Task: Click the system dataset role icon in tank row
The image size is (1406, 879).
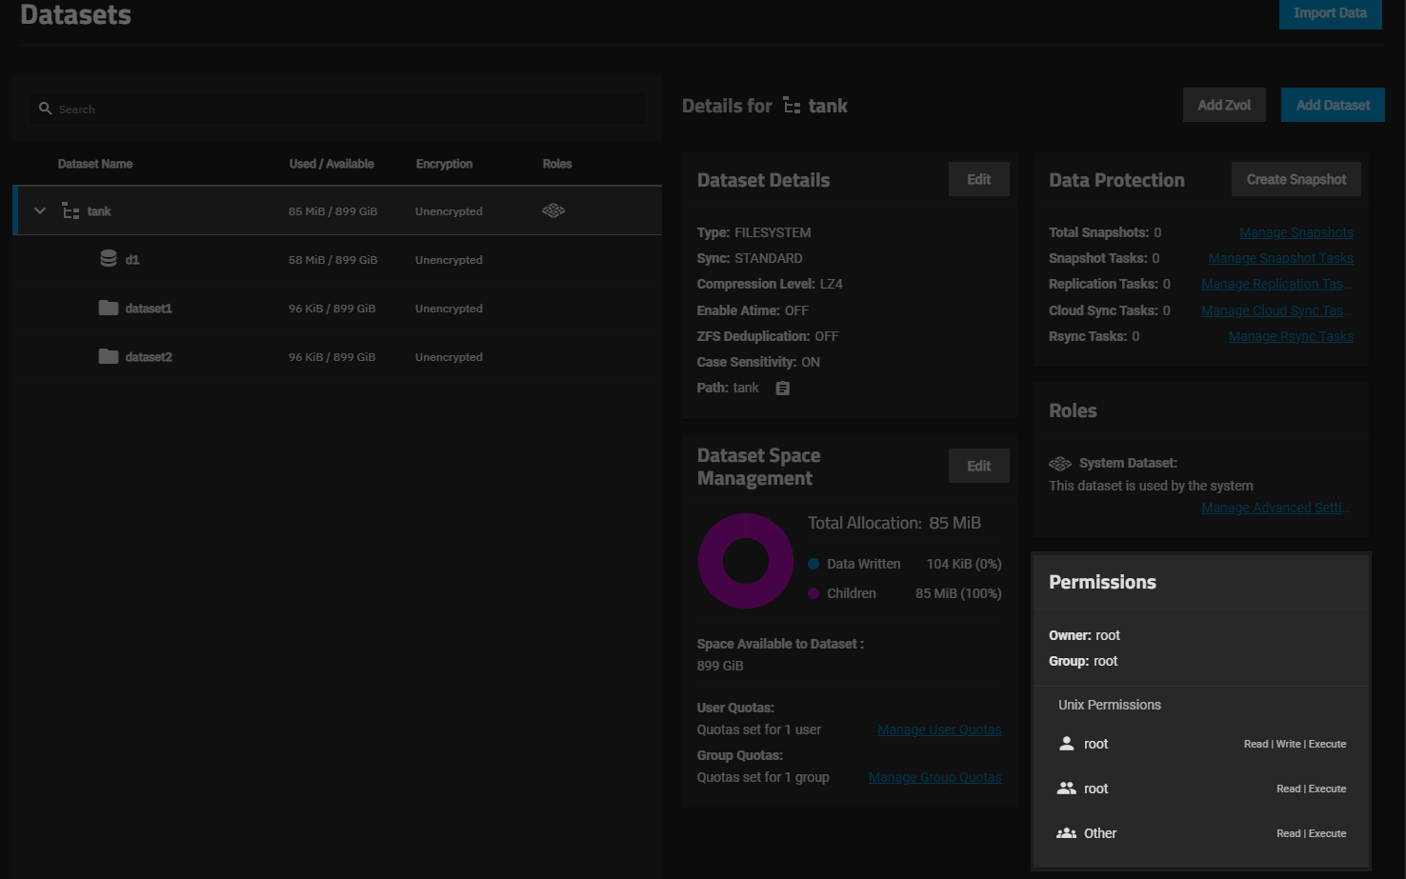Action: pos(553,210)
